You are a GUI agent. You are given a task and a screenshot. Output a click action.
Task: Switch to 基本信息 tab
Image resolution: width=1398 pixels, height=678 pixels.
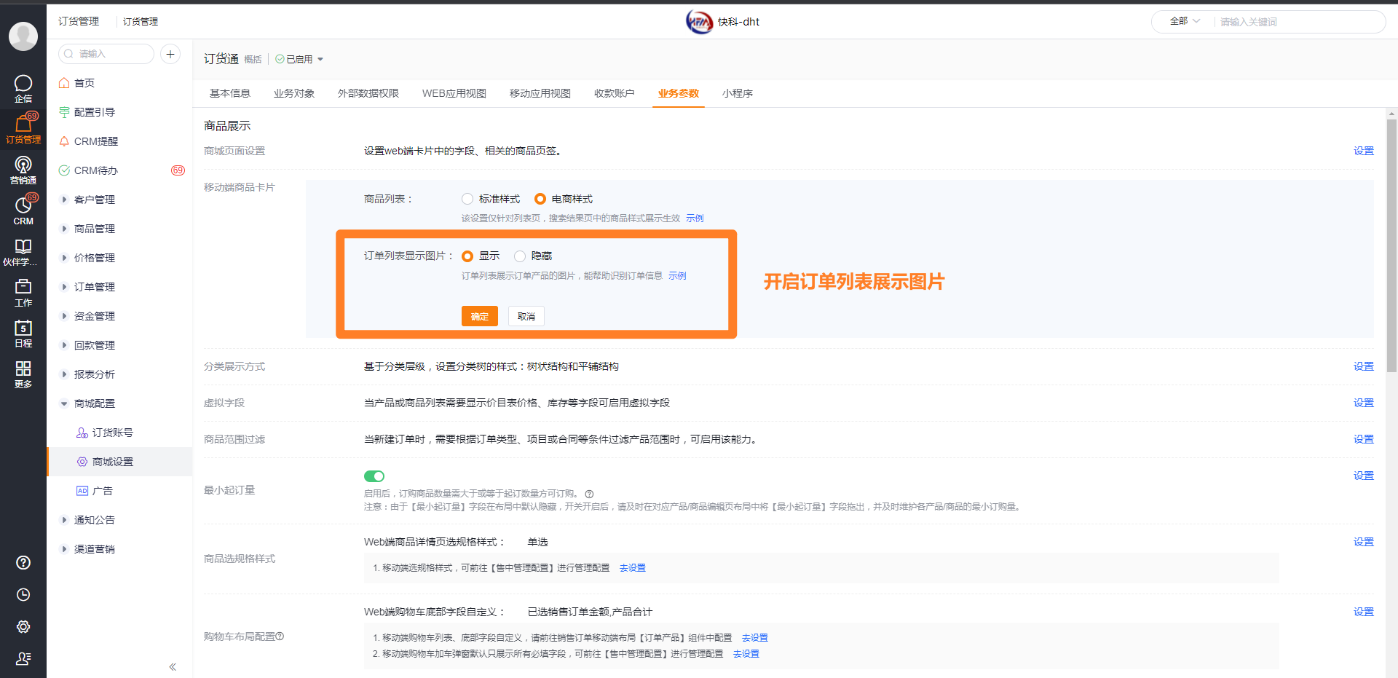point(230,93)
